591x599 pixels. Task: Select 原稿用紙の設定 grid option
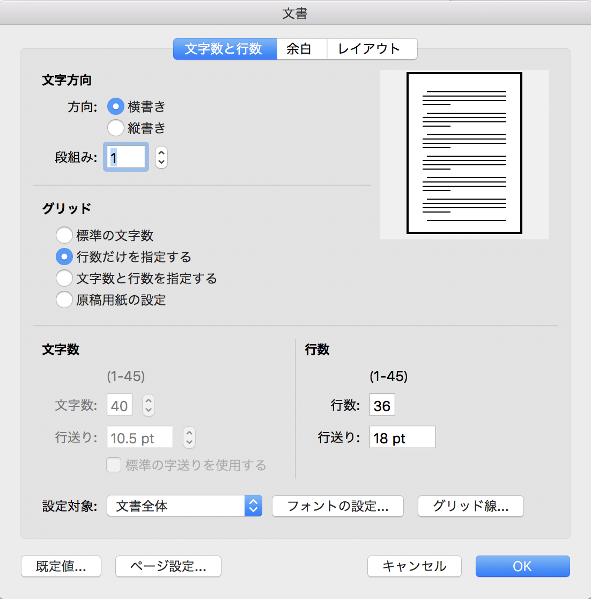click(x=64, y=300)
